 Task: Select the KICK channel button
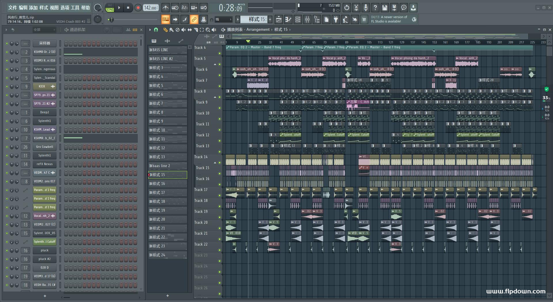pos(44,86)
